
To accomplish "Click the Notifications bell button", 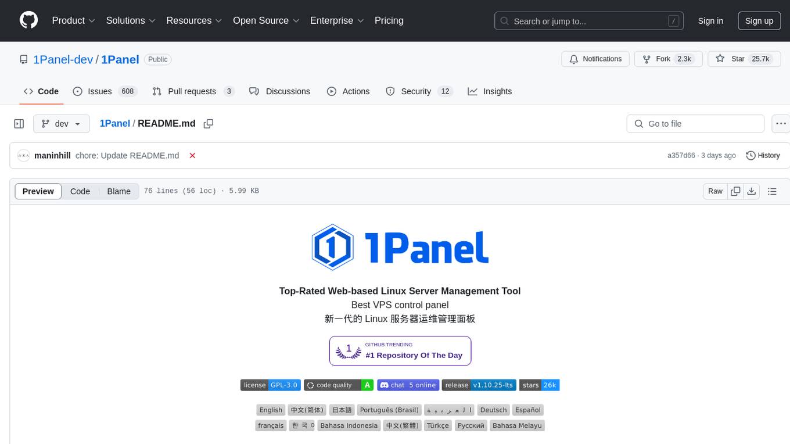I will pyautogui.click(x=595, y=59).
